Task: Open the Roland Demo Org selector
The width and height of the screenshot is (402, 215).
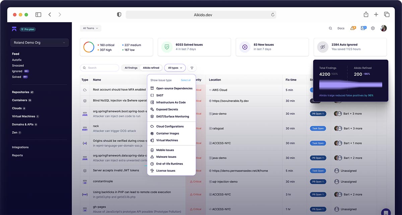Action: point(40,43)
